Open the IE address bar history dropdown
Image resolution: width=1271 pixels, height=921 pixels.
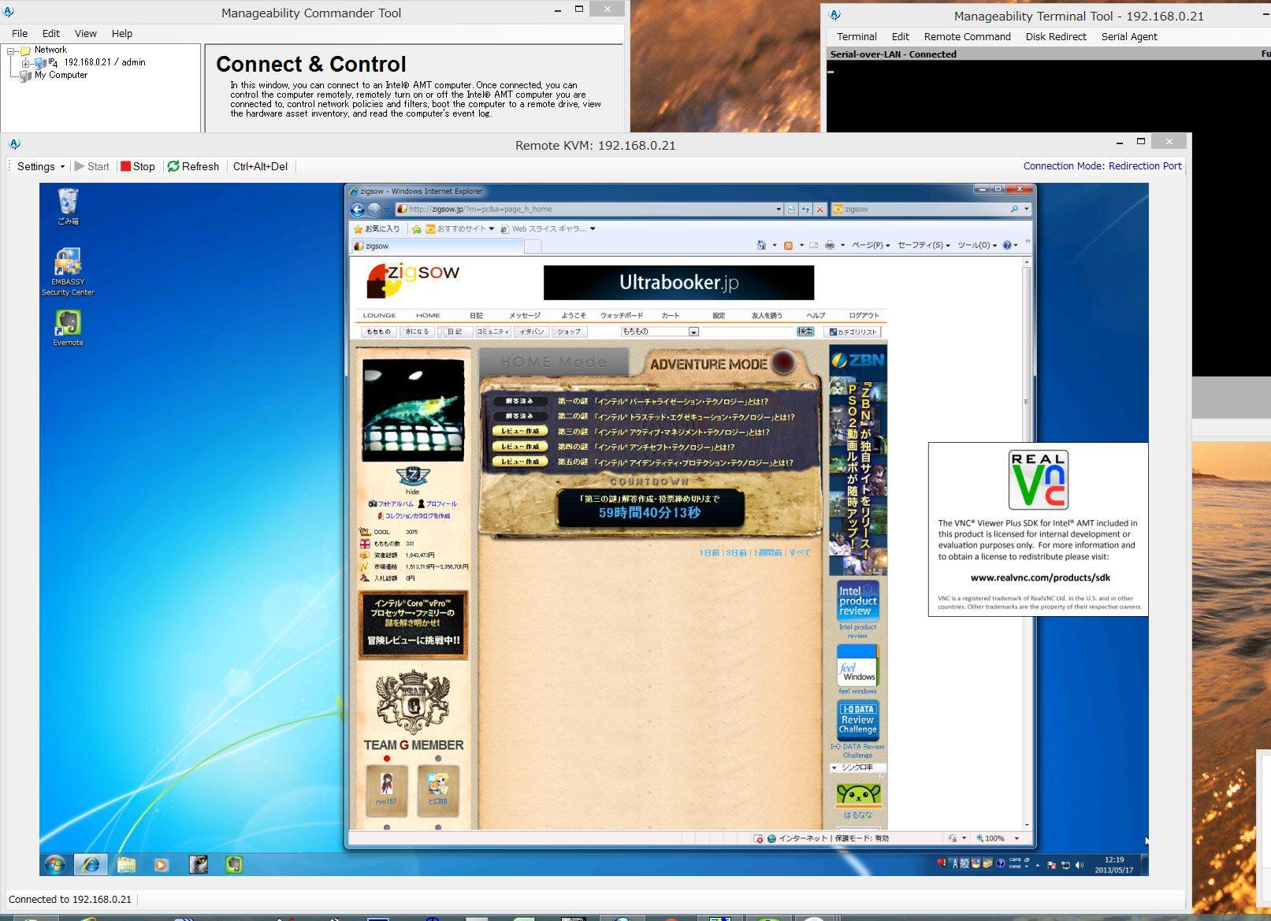[x=779, y=210]
